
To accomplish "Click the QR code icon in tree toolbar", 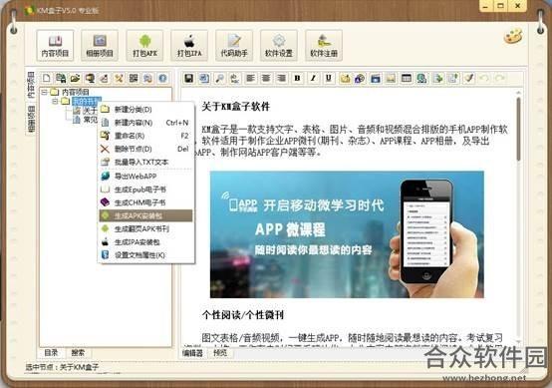I will tap(134, 78).
